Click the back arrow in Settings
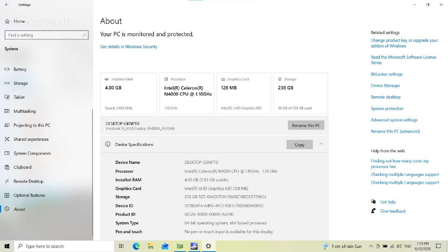Screen dimensions: 448x252 [7, 5]
